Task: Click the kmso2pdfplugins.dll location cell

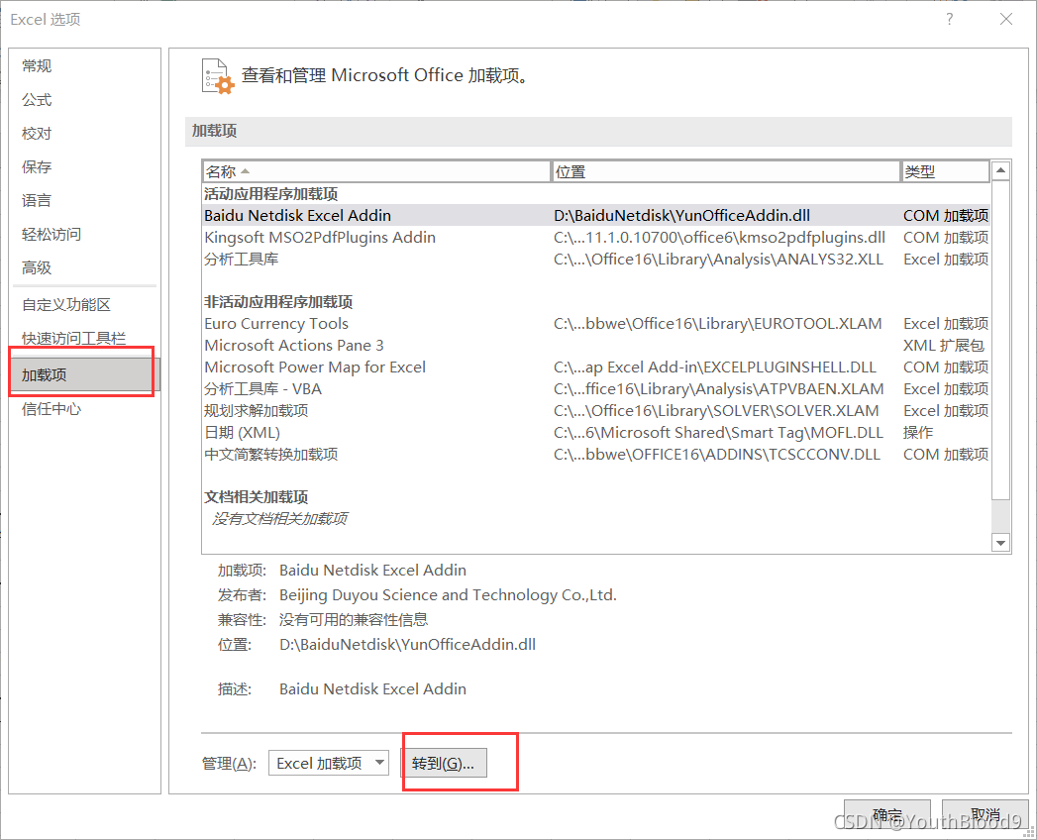Action: click(719, 238)
